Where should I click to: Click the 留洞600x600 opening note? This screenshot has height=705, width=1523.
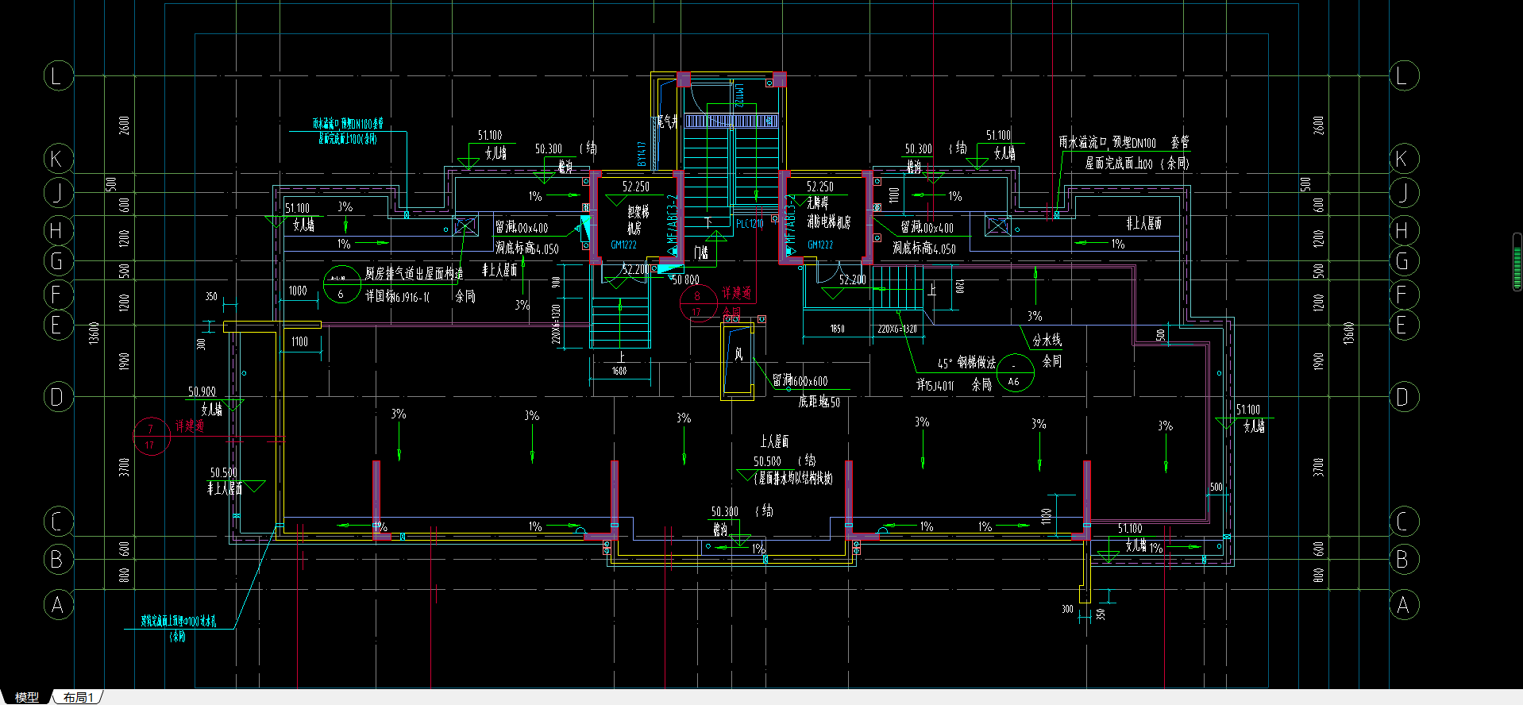point(800,381)
